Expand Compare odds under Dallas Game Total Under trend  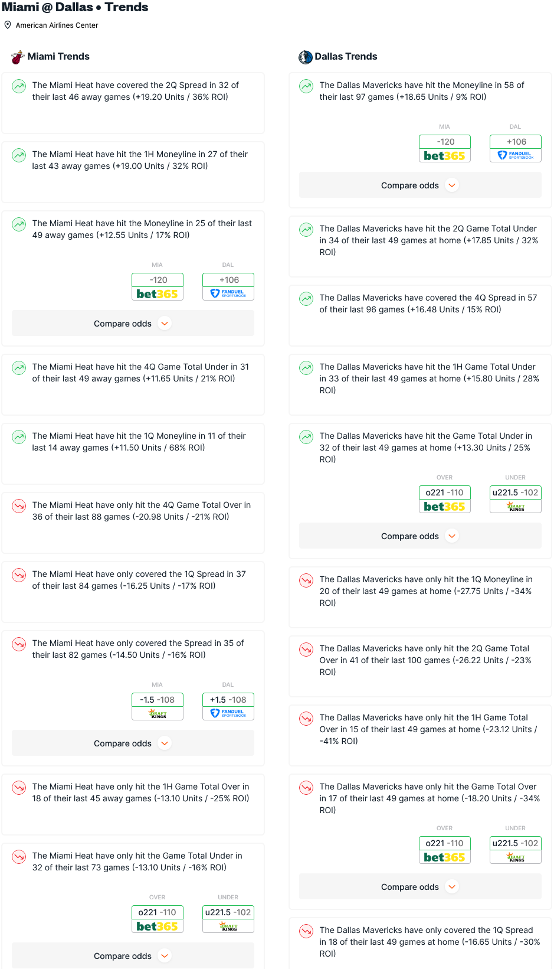pos(420,536)
